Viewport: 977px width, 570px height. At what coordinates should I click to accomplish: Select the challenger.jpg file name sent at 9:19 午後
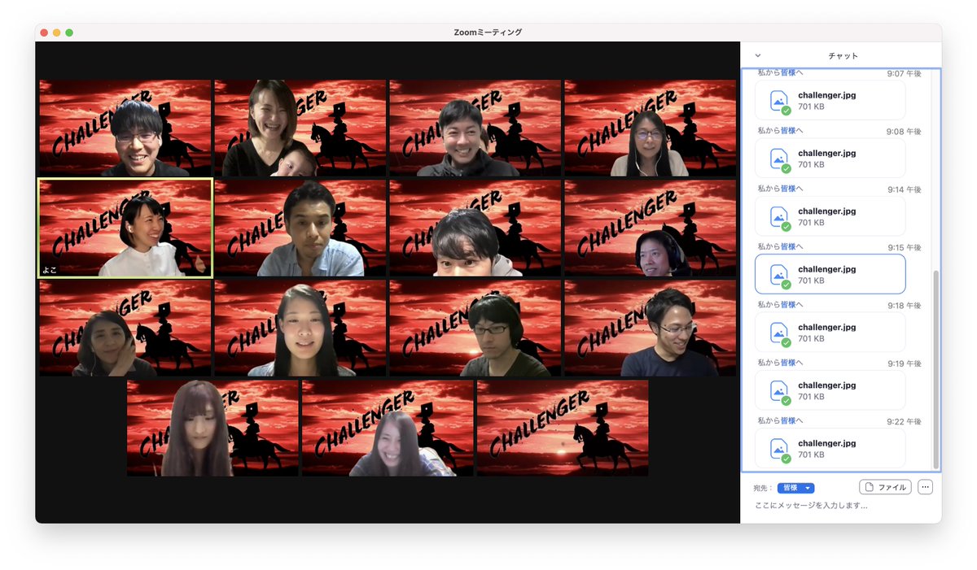826,385
